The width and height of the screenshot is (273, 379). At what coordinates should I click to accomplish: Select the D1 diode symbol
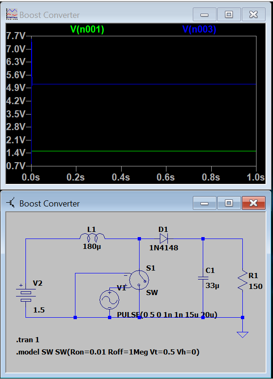(164, 239)
